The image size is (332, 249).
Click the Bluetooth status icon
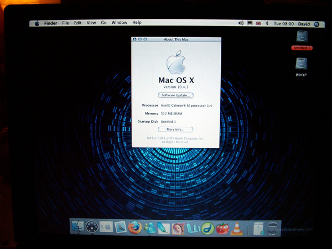coord(267,23)
